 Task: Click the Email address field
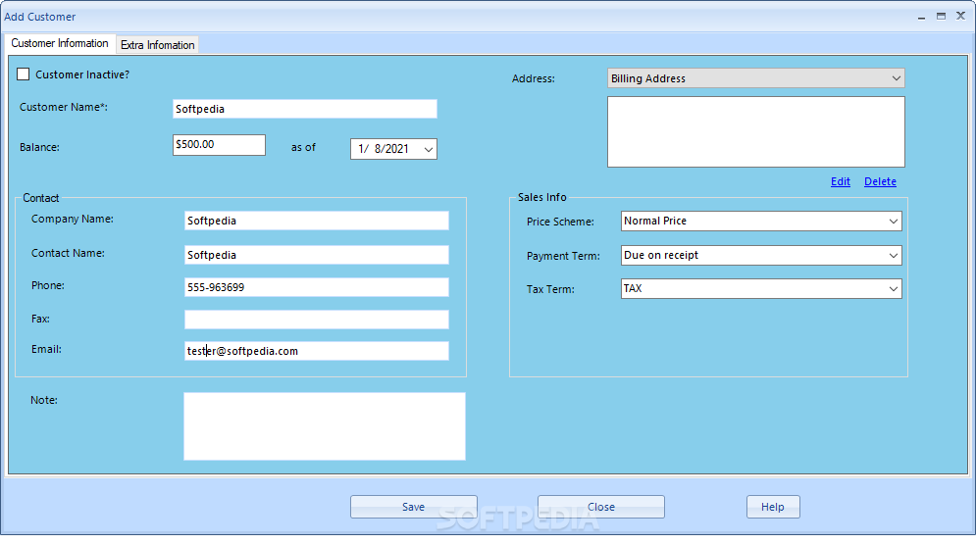coord(316,351)
